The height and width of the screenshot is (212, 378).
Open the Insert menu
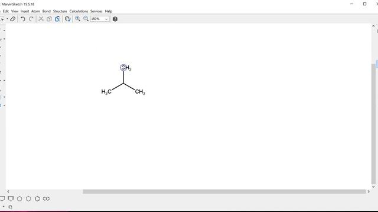pyautogui.click(x=25, y=11)
